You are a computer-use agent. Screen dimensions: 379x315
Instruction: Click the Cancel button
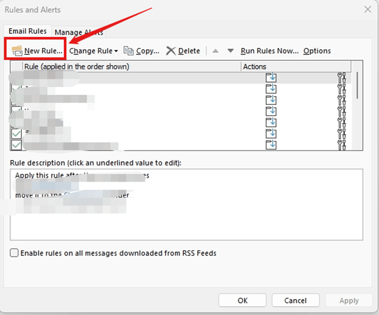point(296,301)
